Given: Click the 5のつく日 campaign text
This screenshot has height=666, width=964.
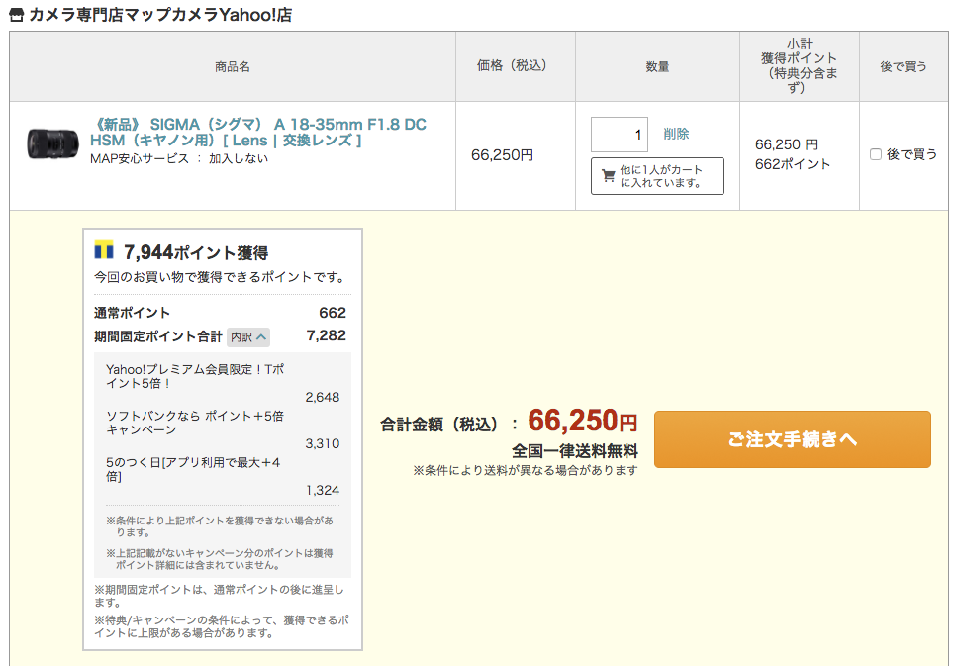Looking at the screenshot, I should tap(193, 469).
